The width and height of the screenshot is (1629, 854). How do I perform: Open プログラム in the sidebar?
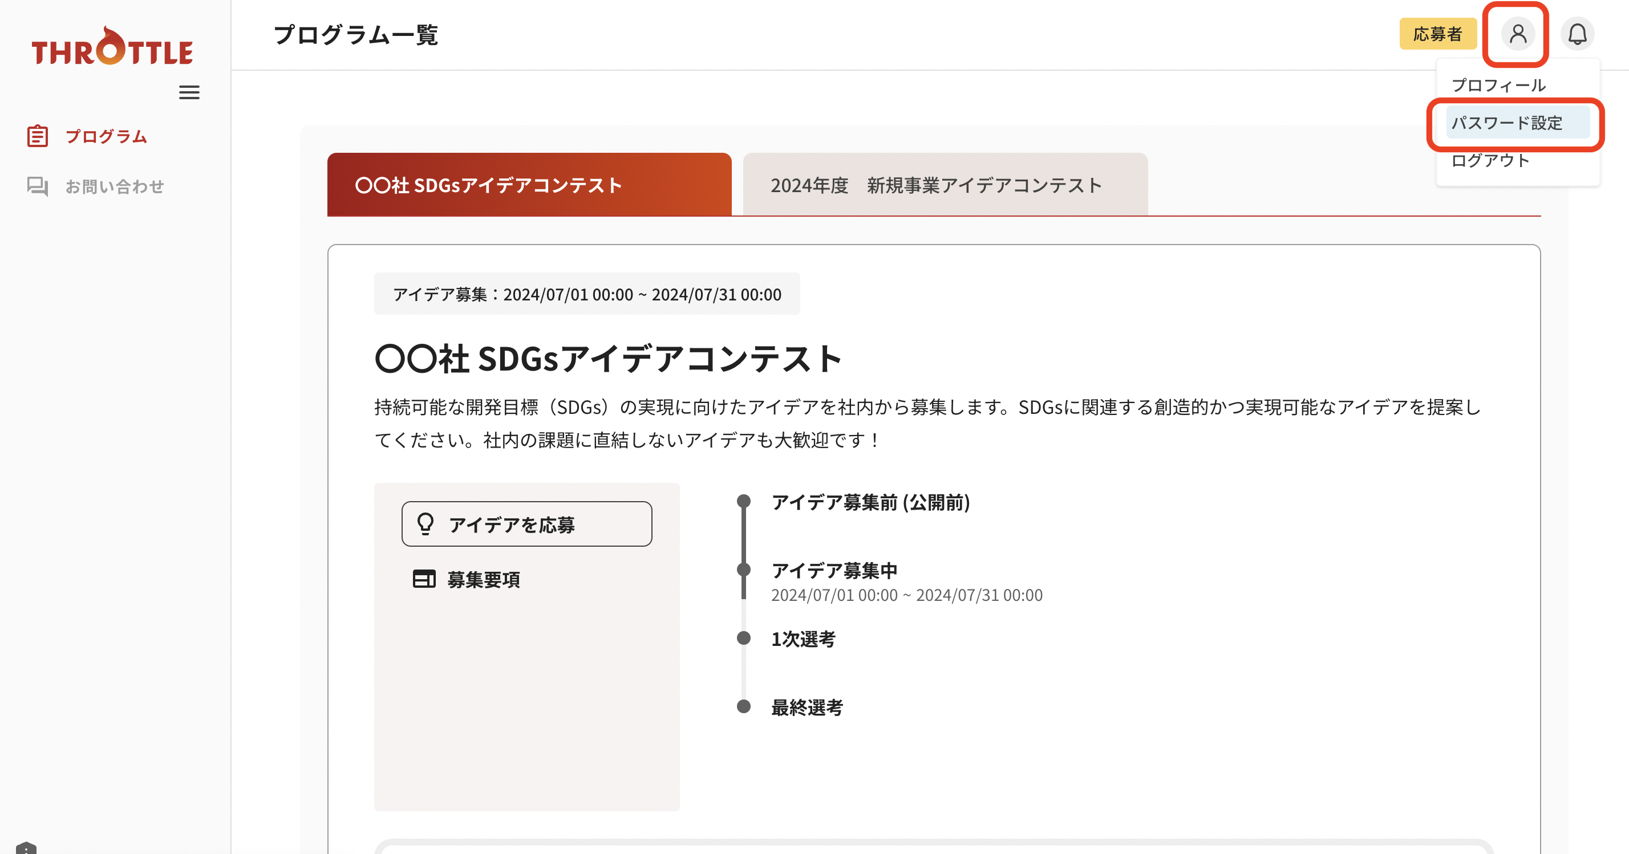(x=87, y=137)
